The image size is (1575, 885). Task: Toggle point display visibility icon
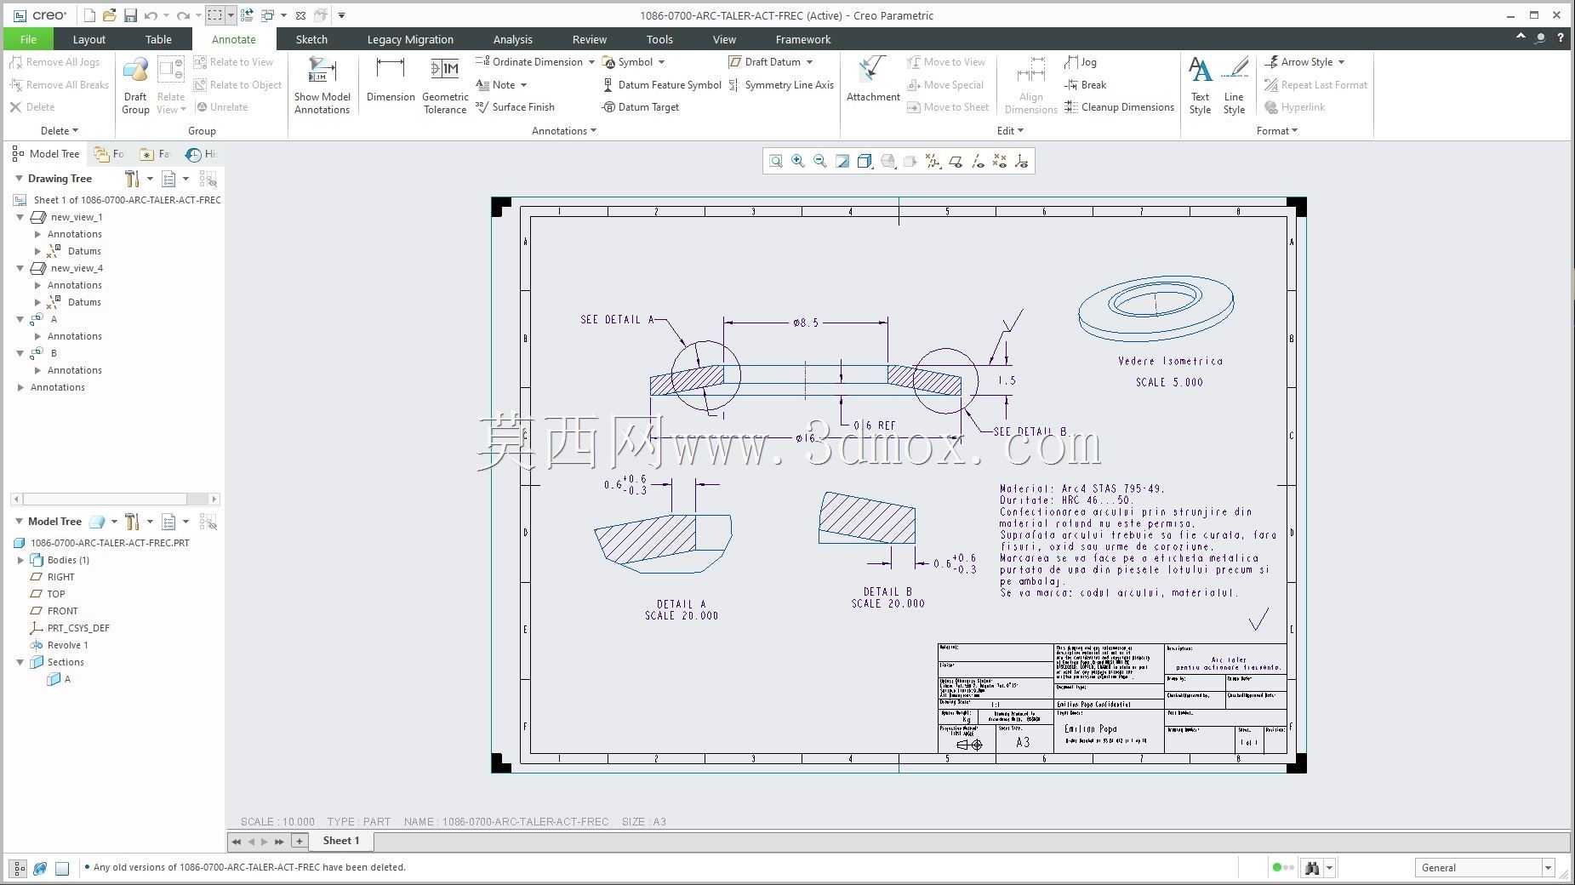coord(999,161)
